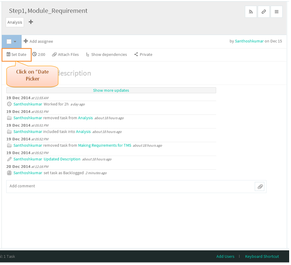Click the '1 Task' count in footer
The width and height of the screenshot is (291, 265).
tap(9, 256)
